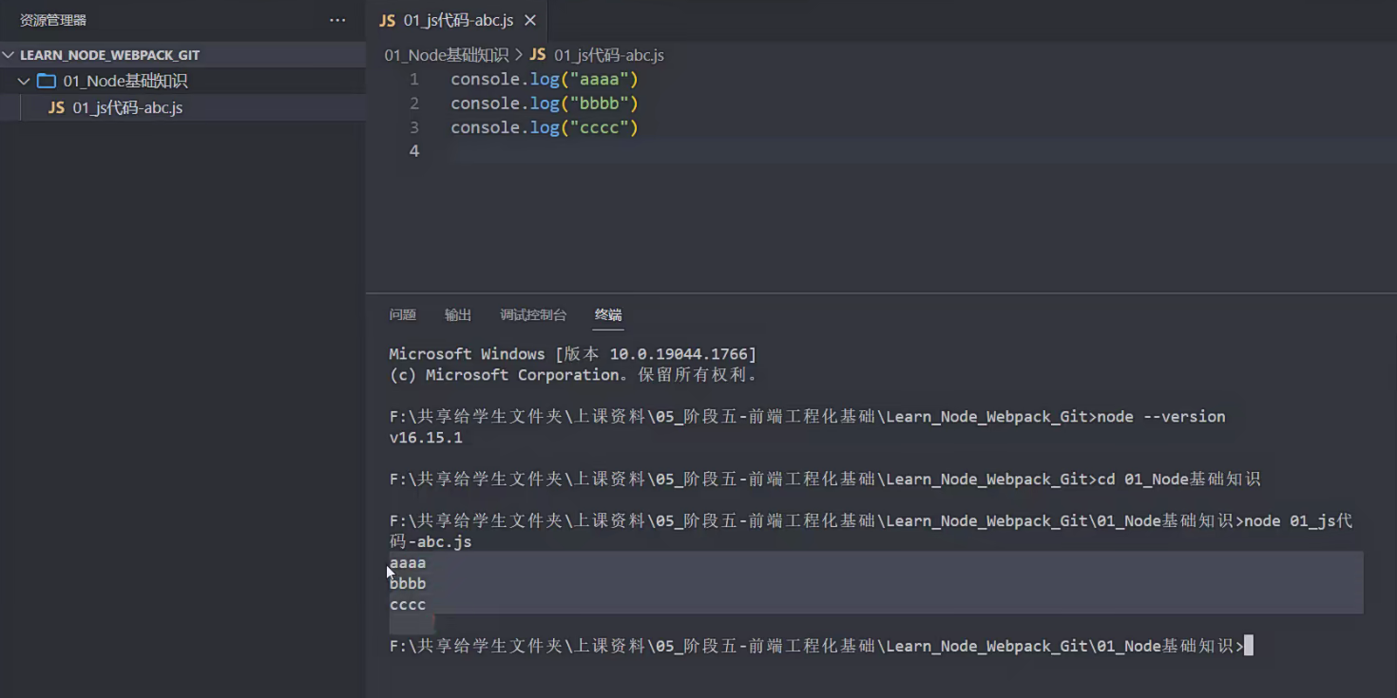1397x698 pixels.
Task: Click line number 2 in the editor gutter
Action: tap(414, 103)
